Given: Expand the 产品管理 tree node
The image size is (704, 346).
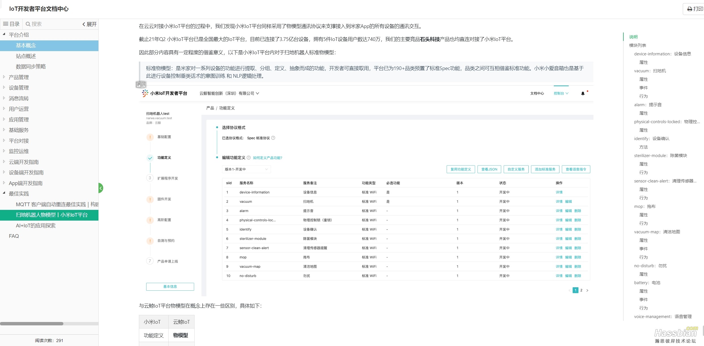Looking at the screenshot, I should 4,77.
